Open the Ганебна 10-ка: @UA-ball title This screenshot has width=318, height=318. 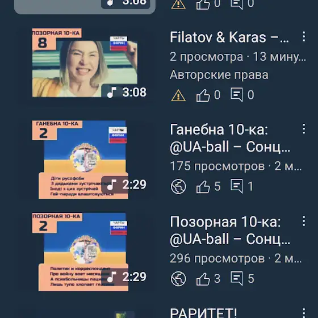pos(230,139)
